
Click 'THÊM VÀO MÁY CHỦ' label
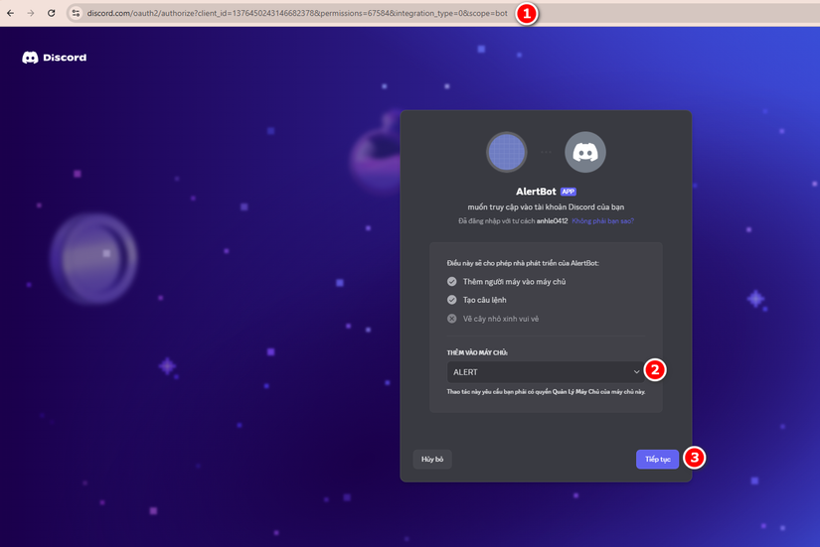tap(477, 352)
